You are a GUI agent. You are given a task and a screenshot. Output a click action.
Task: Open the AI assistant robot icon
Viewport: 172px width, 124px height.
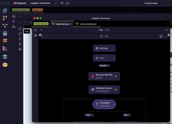point(5,64)
